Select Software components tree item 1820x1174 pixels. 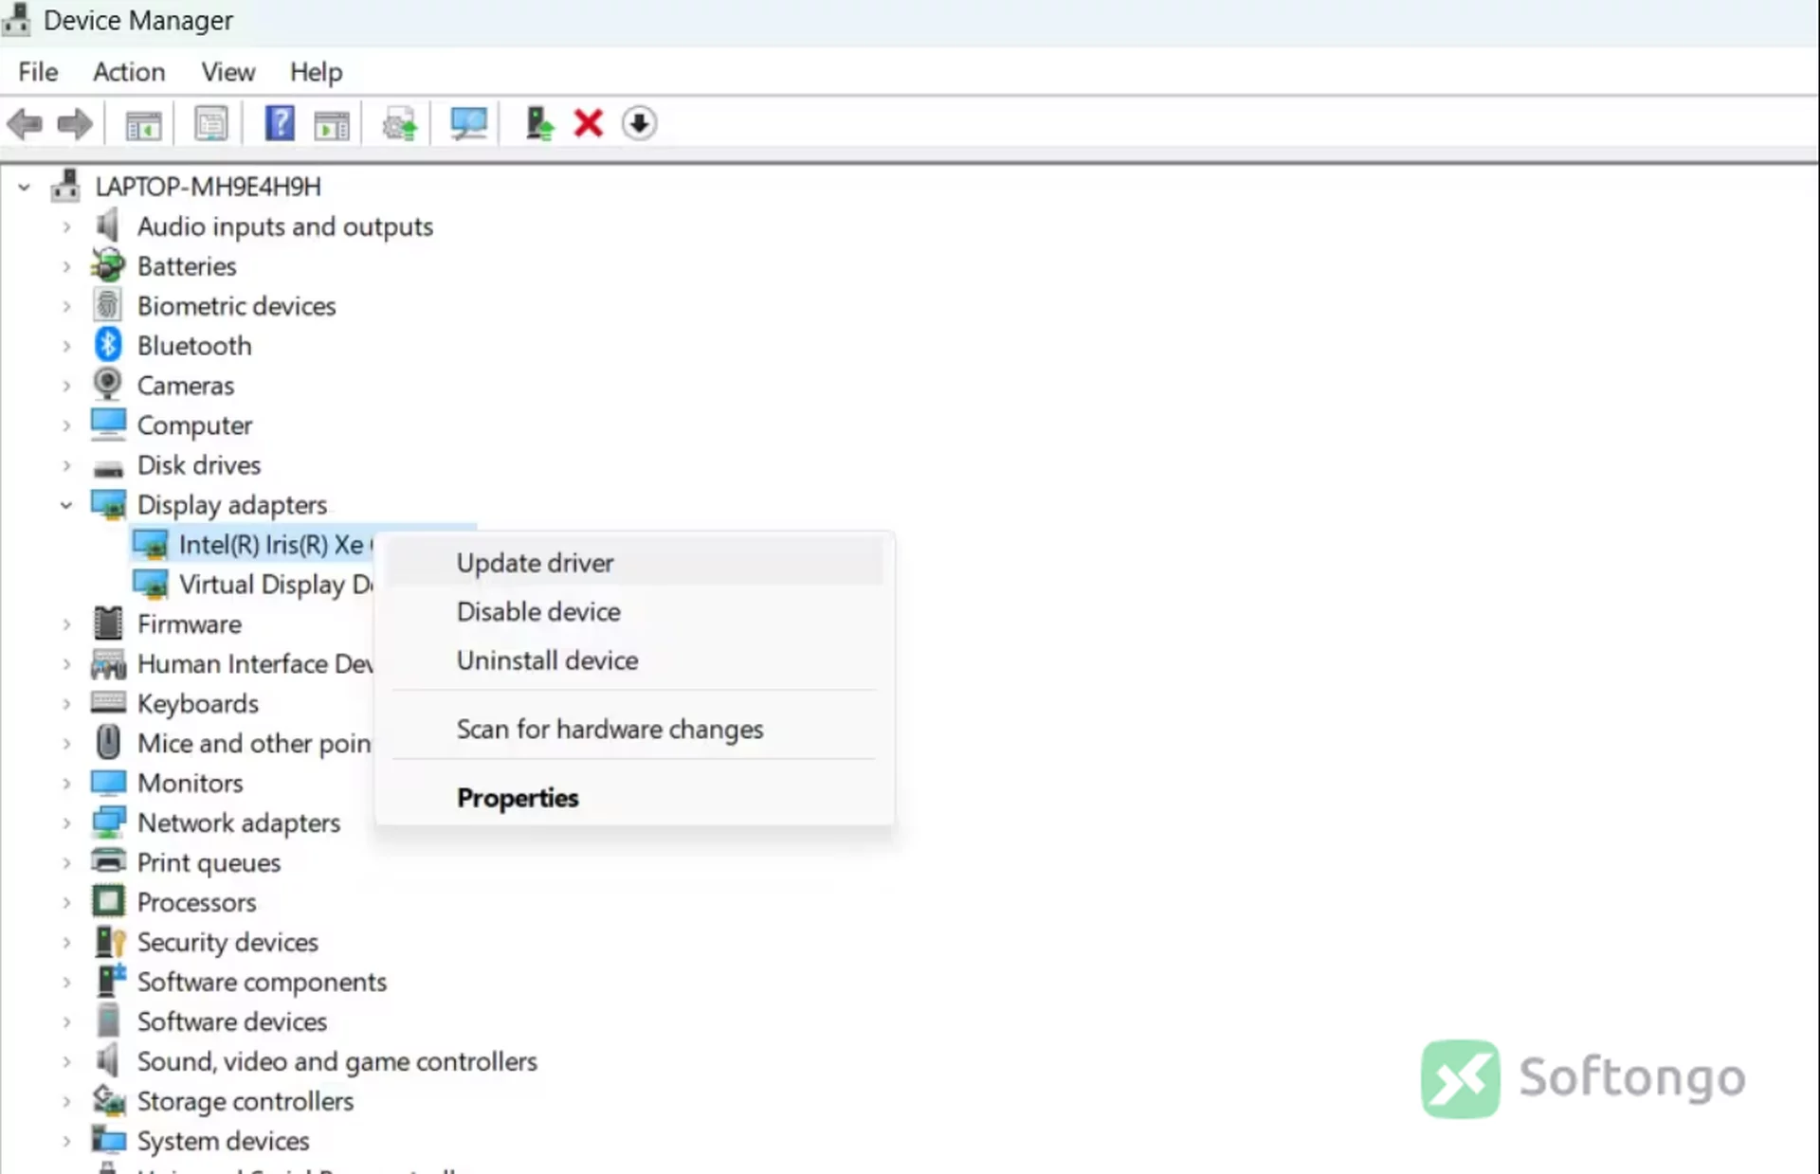(262, 982)
